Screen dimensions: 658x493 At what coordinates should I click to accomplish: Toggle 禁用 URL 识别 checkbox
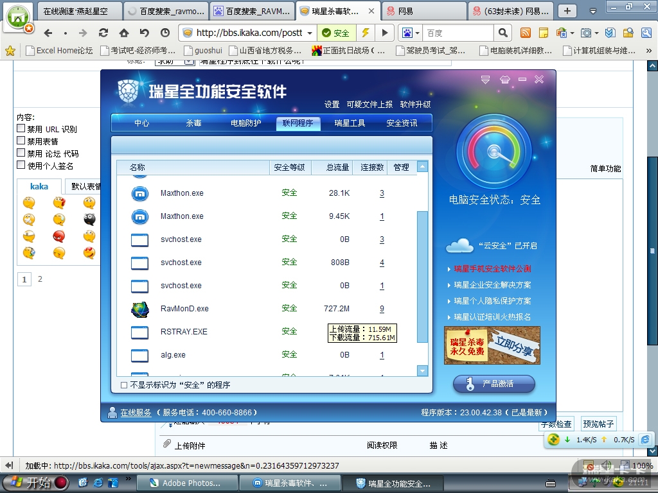[x=21, y=128]
